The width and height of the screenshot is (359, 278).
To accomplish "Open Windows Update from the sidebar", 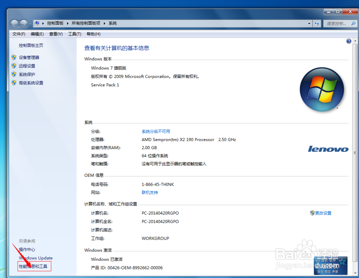I will click(x=35, y=258).
